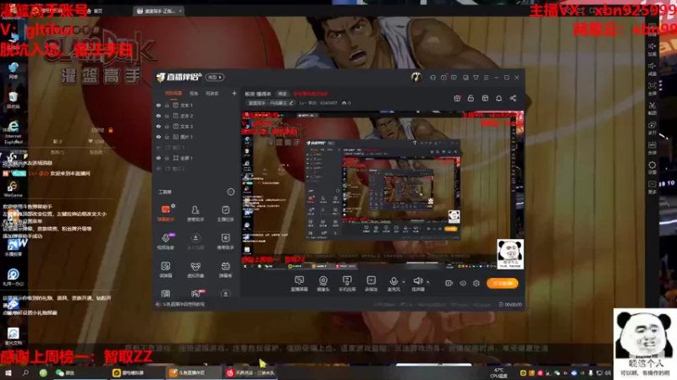Open the Windows Start button

pos(8,372)
